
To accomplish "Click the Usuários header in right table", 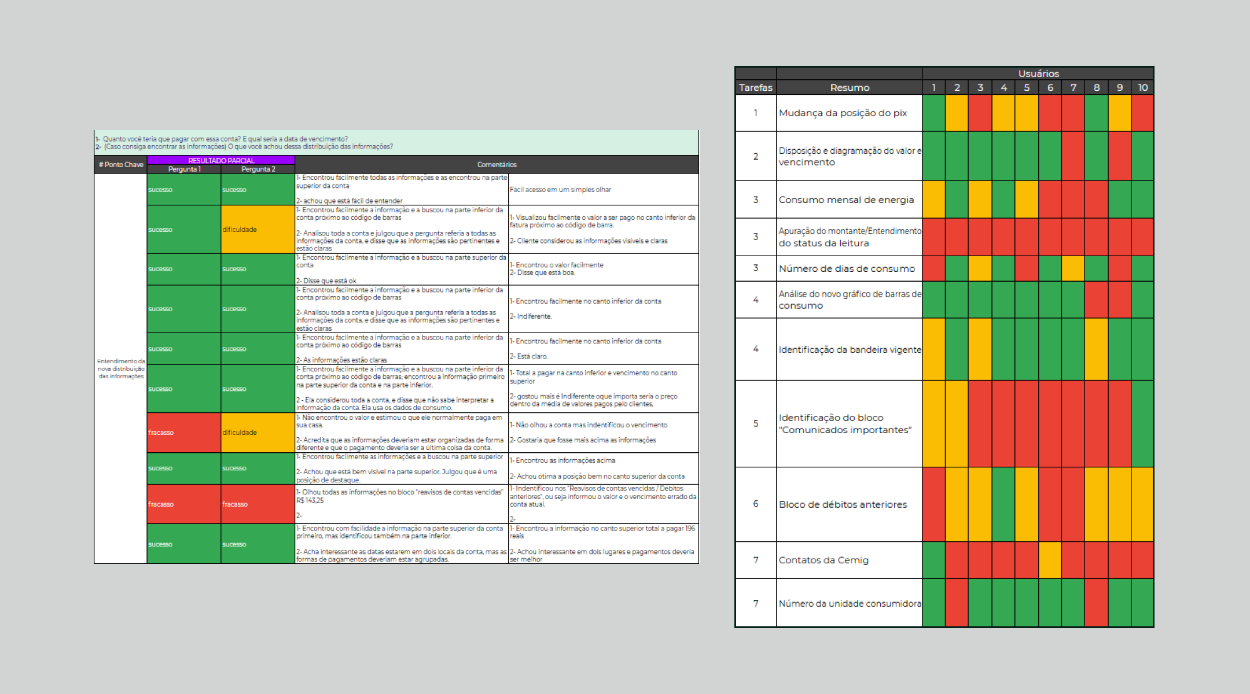I will [x=1038, y=73].
